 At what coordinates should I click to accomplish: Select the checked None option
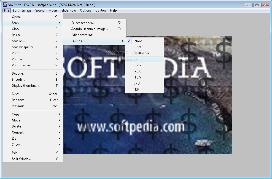pos(144,41)
